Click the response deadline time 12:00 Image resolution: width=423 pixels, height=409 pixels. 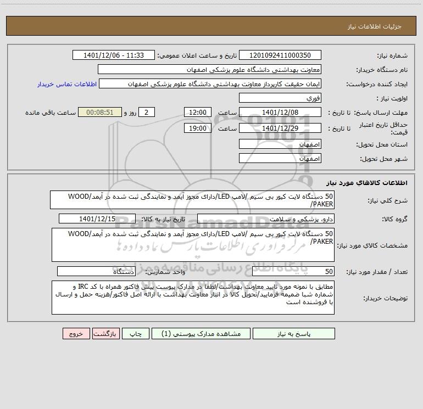(x=198, y=112)
